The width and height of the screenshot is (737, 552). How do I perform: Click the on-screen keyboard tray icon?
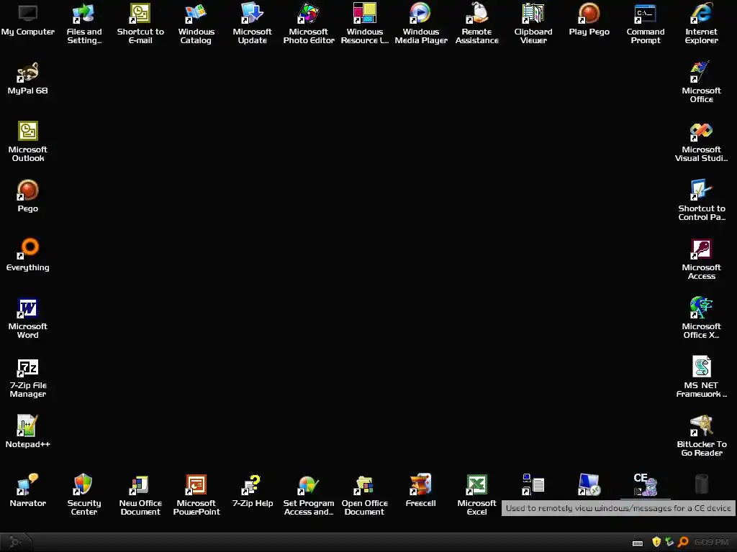[638, 543]
